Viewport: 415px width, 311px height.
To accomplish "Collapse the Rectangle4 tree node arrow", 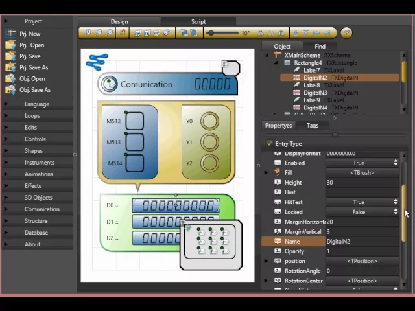I will 276,63.
